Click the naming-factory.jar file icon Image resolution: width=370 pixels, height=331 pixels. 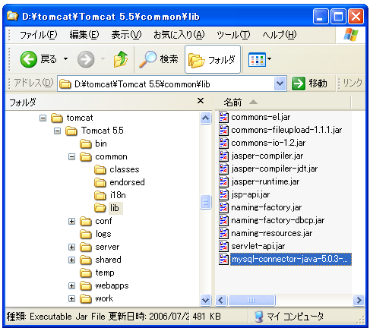(x=223, y=207)
